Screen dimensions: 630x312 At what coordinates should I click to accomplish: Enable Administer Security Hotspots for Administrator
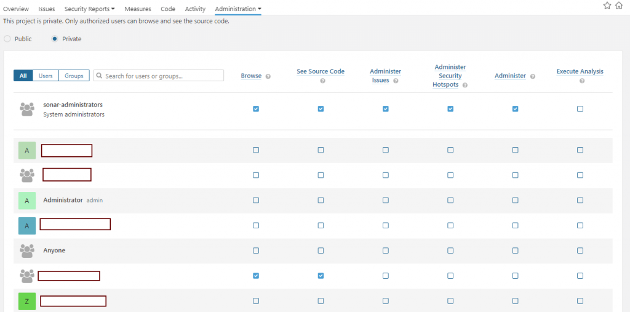click(450, 200)
